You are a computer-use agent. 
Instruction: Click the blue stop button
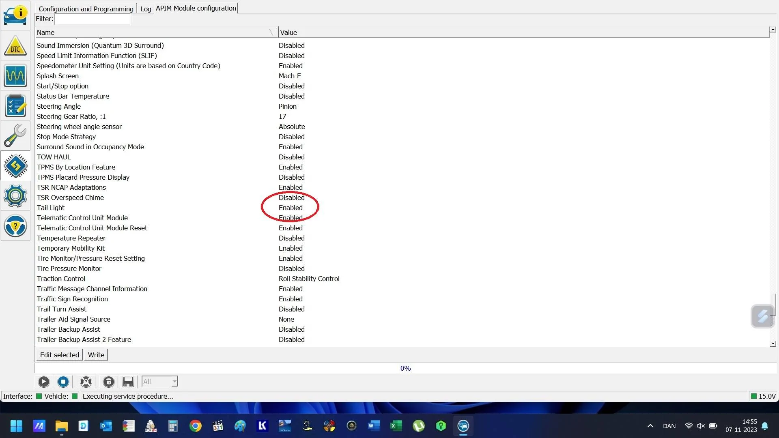[x=63, y=382]
